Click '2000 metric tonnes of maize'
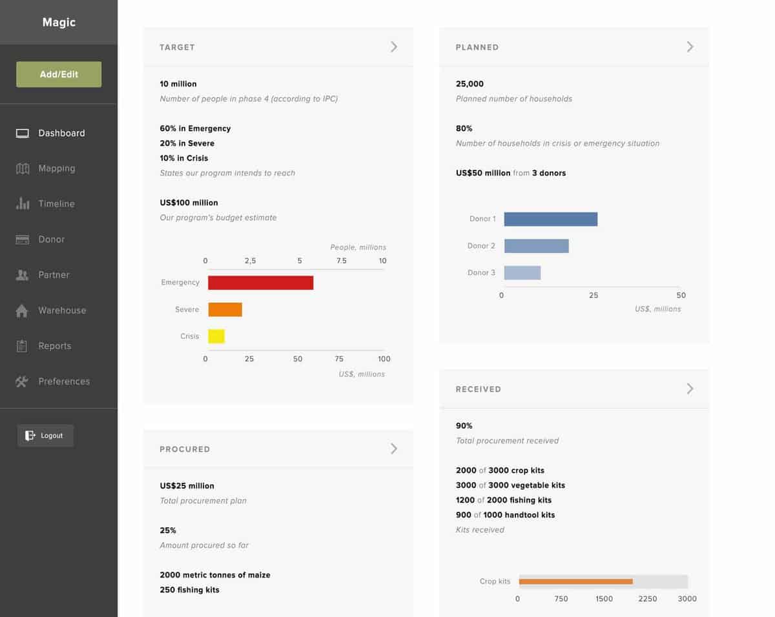 point(215,575)
